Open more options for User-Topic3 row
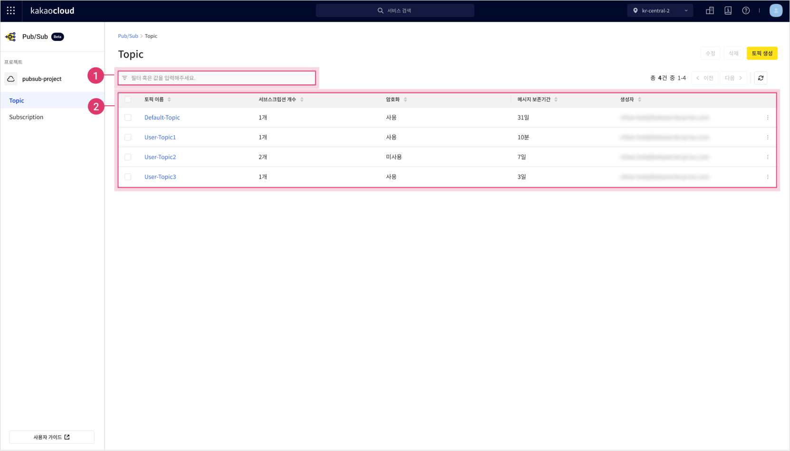The width and height of the screenshot is (790, 451). pyautogui.click(x=768, y=177)
